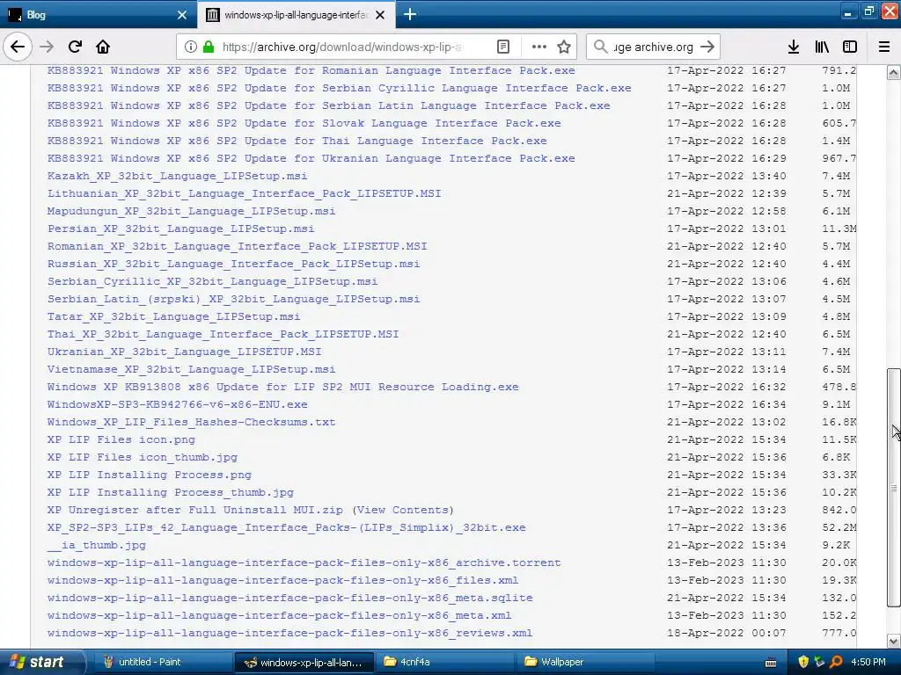Select the browser window taskbar button

click(304, 662)
